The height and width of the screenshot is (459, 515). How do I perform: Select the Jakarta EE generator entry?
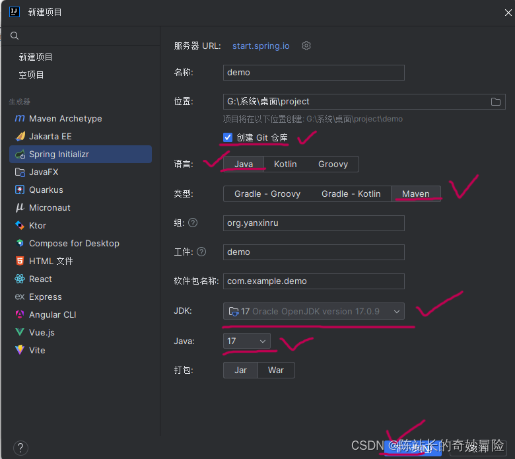(81, 136)
